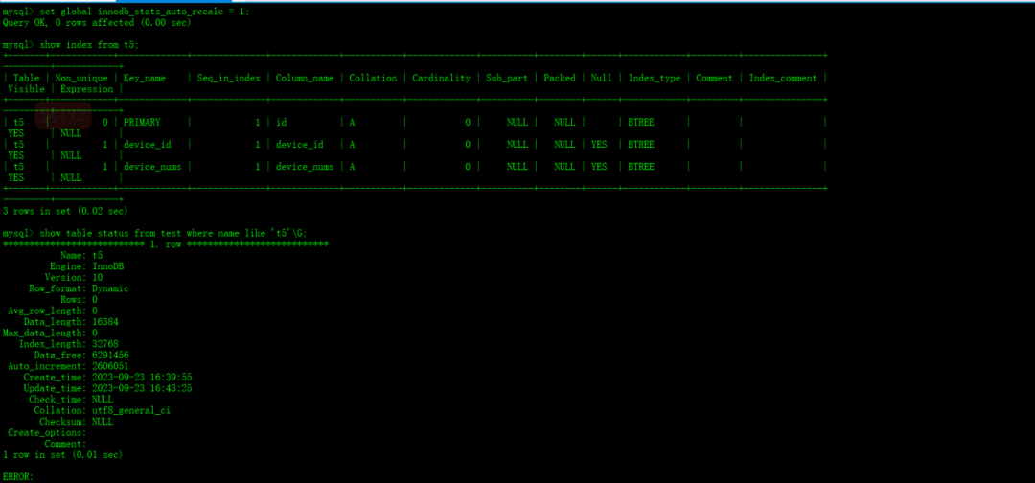Select 'device_id' in the Key_name column
Screen dimensions: 1035x483
148,145
